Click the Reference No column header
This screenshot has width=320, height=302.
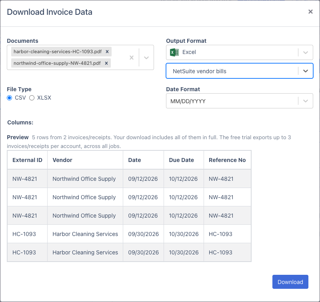pyautogui.click(x=227, y=160)
